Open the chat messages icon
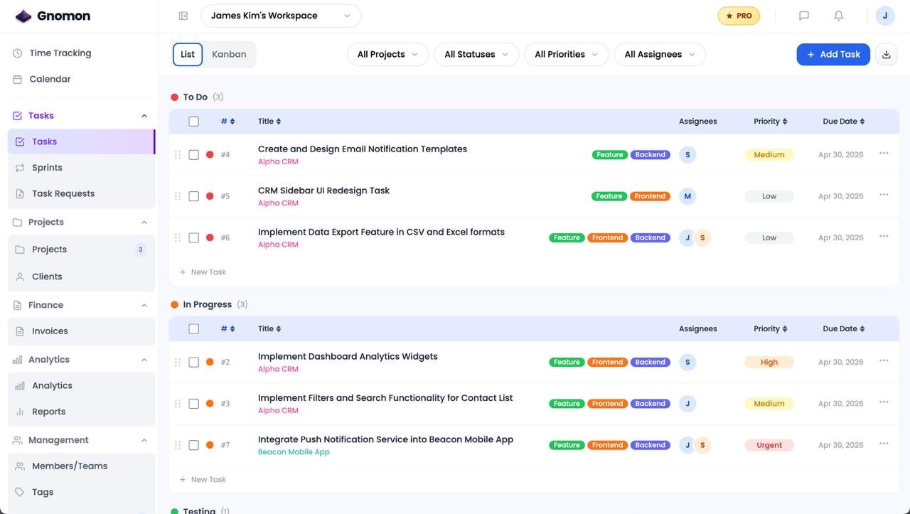 tap(804, 16)
